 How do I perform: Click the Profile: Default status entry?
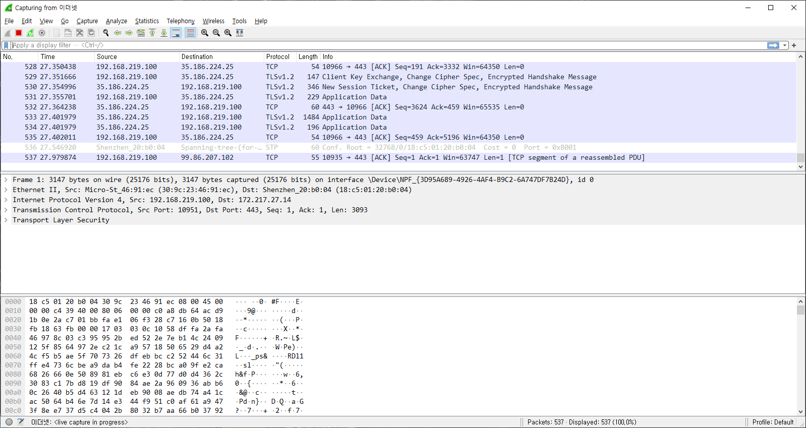773,422
